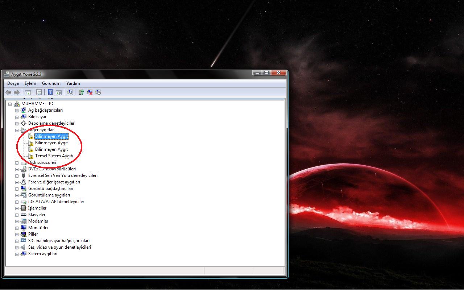The image size is (464, 290).
Task: Select the Ses, video ve oyun speaker icon
Action: [x=24, y=247]
